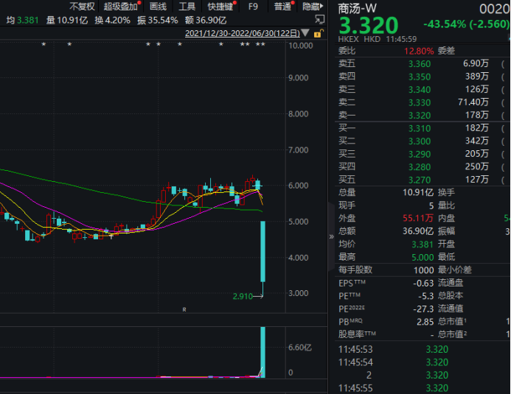Screen dimensions: 511x394
Task: Click the EPS TTM -0.63 value
Action: [423, 284]
